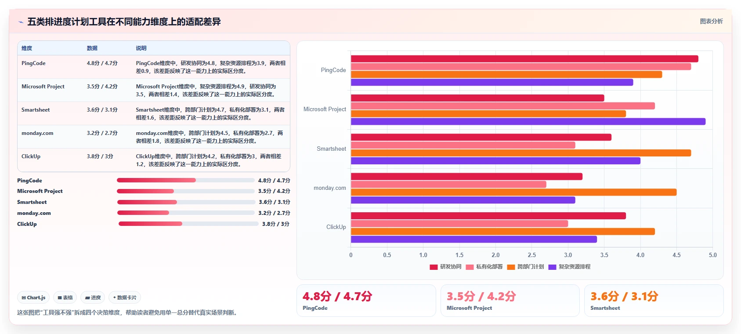
Task: Toggle the 研发协同 legend swatch
Action: click(x=434, y=267)
